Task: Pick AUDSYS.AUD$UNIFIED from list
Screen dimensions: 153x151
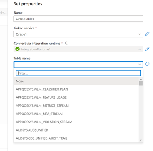Action: [x=76, y=130]
